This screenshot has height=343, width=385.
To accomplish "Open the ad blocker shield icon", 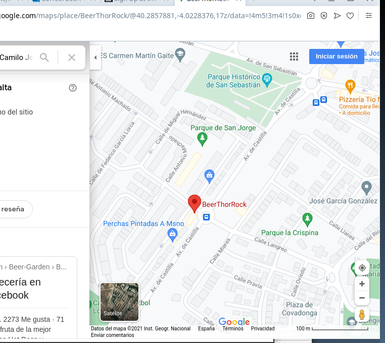I will pyautogui.click(x=324, y=16).
